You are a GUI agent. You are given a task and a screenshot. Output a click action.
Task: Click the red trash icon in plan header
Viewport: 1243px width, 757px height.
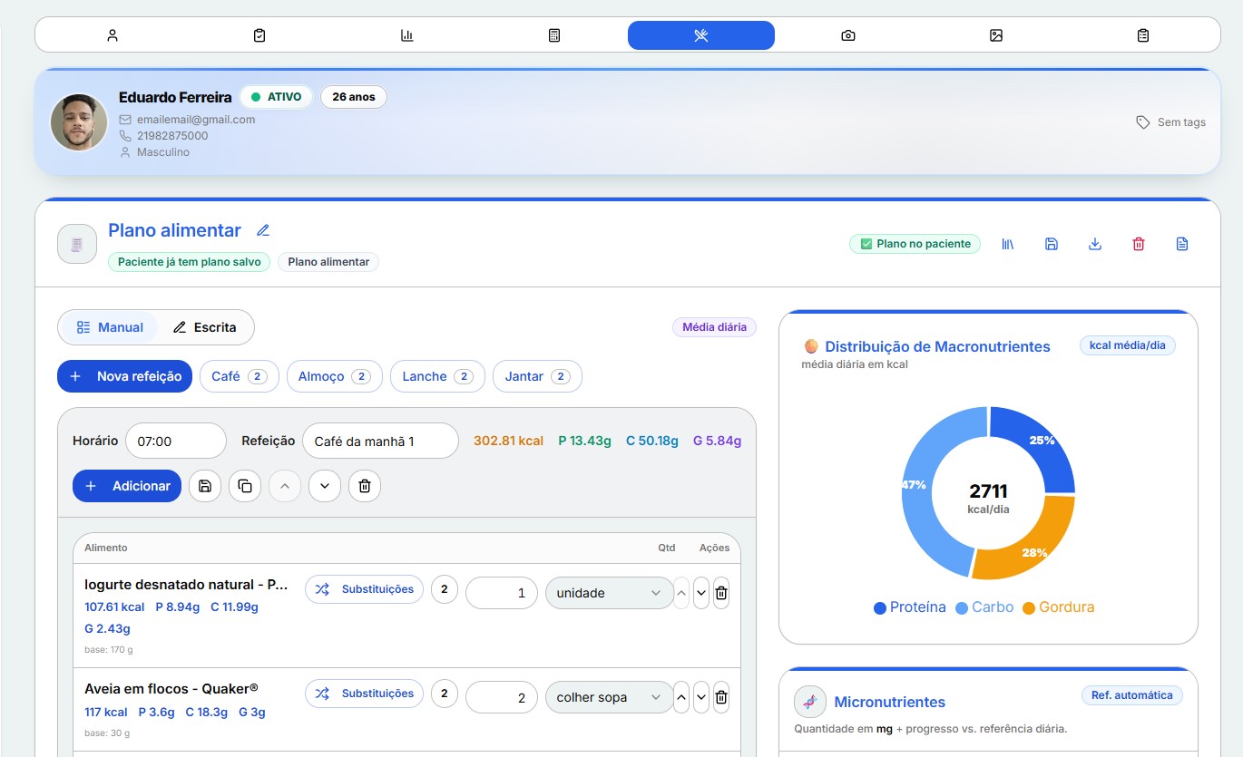[x=1139, y=244]
